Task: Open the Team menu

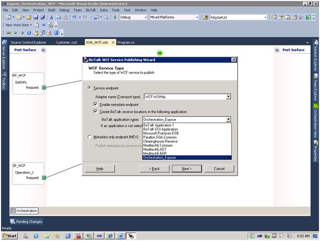Action: coord(77,10)
